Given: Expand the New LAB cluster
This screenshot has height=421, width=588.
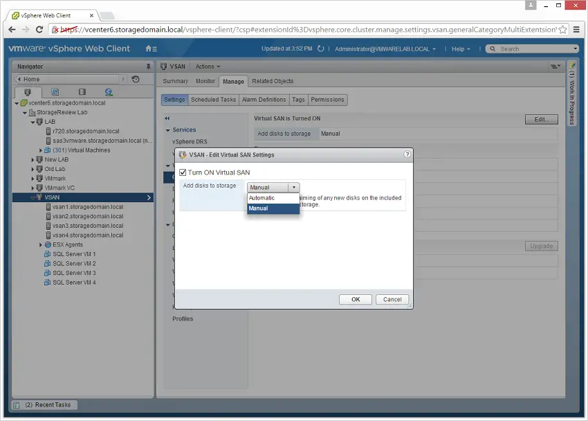Looking at the screenshot, I should [33, 160].
